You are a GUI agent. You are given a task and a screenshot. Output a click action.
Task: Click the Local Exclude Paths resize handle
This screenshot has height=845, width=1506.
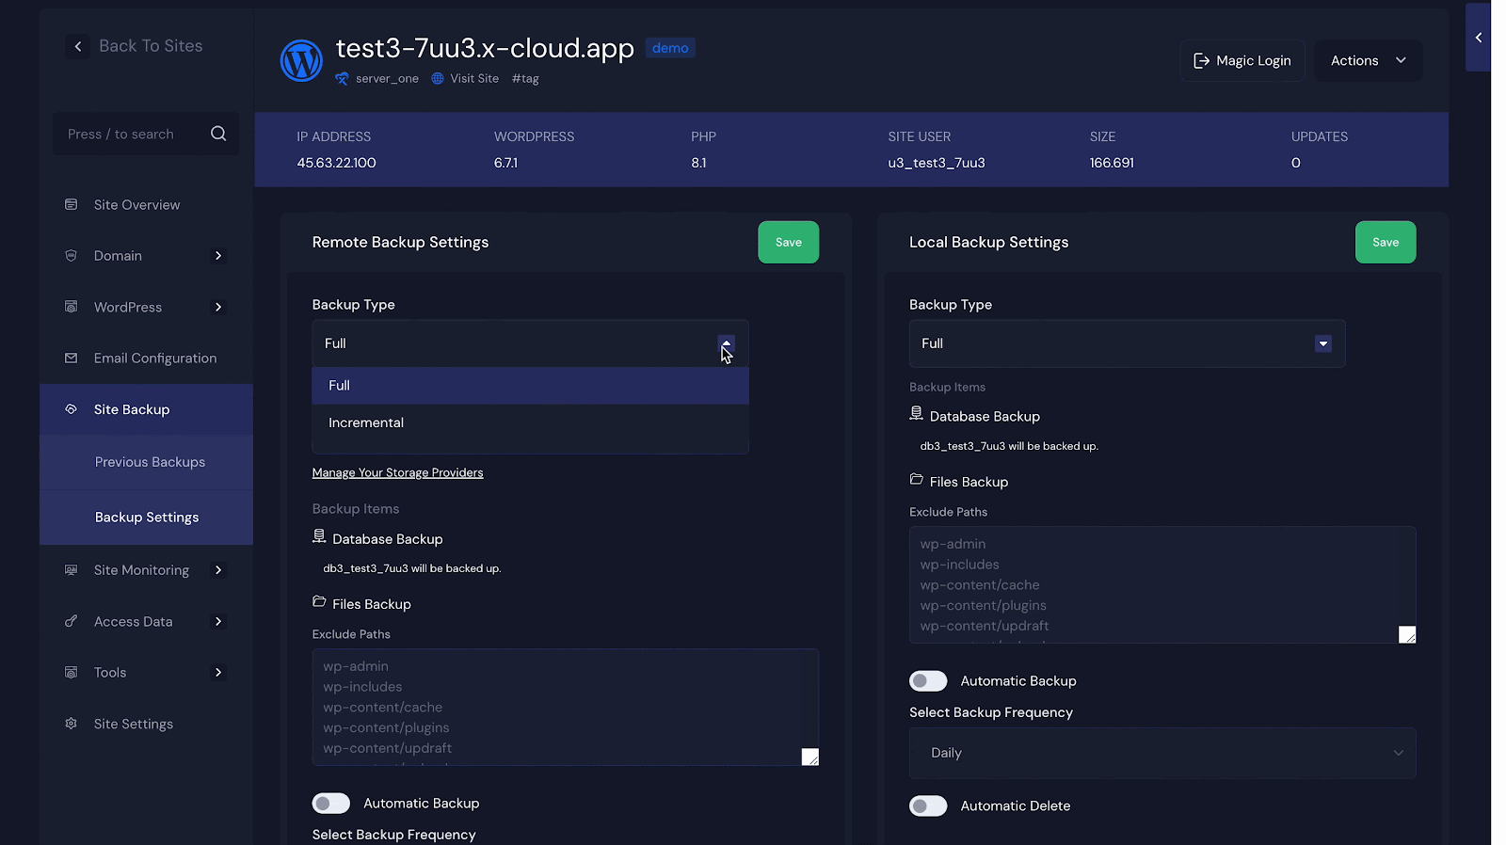tap(1406, 634)
